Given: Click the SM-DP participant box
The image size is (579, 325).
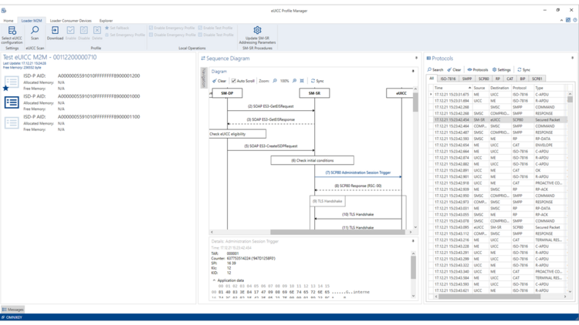Looking at the screenshot, I should [x=227, y=93].
